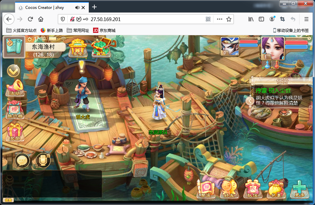Open 常用网址 bookmark folder

click(x=78, y=30)
